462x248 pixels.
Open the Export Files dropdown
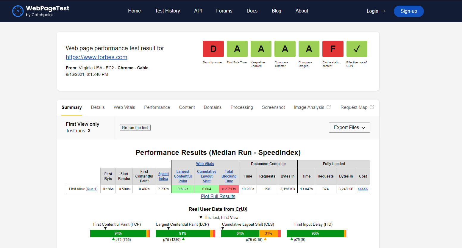(x=349, y=128)
